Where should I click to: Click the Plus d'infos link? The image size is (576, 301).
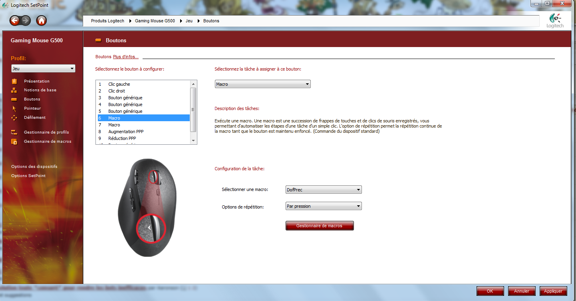[x=125, y=57]
